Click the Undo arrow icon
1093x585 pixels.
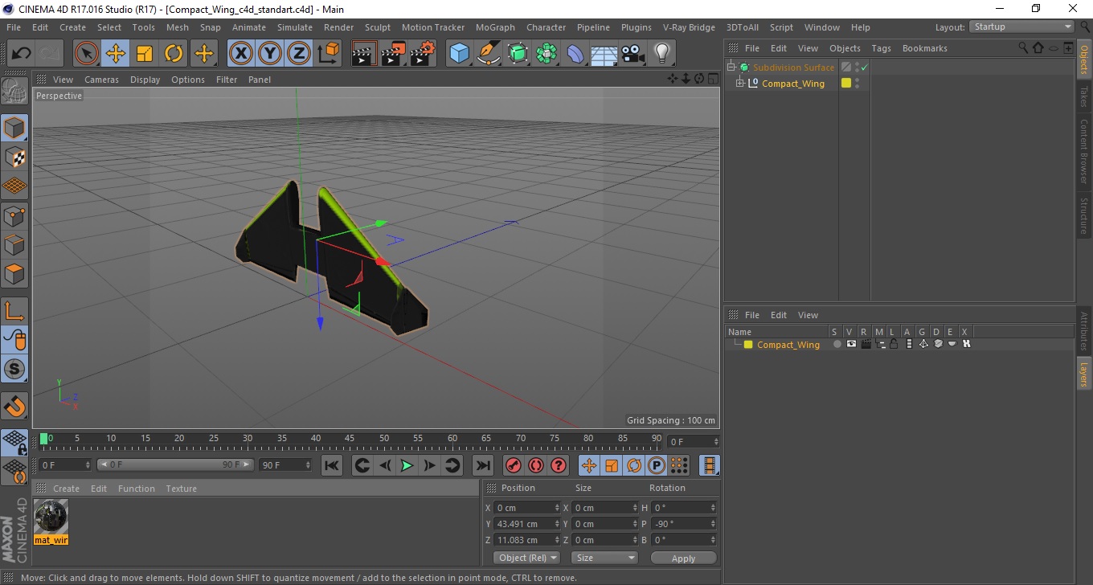click(22, 54)
